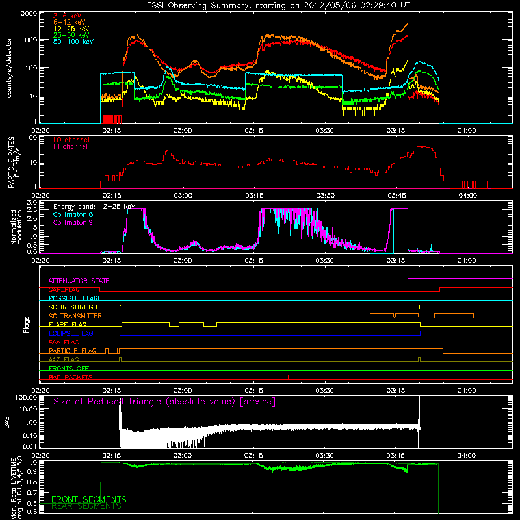Click the attenuator state step up
The height and width of the screenshot is (520, 520).
point(408,281)
